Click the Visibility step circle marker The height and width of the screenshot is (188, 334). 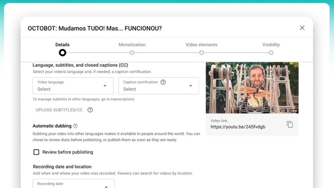click(271, 52)
